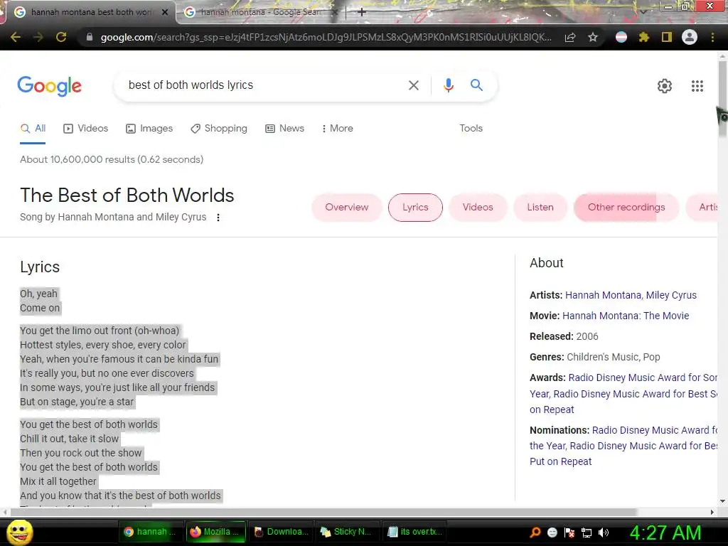Click "The Best of Both Worlds" heading

pos(127,196)
